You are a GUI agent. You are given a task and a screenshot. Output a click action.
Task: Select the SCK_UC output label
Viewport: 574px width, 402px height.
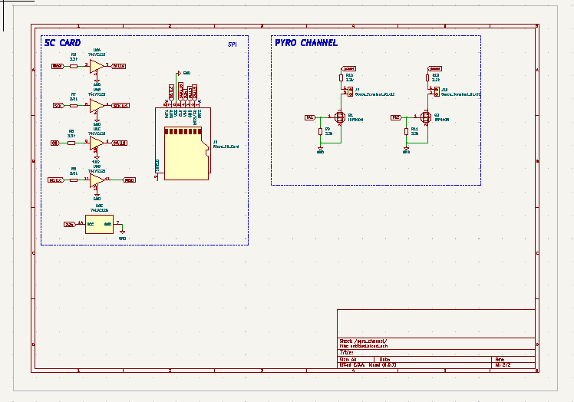(x=120, y=106)
